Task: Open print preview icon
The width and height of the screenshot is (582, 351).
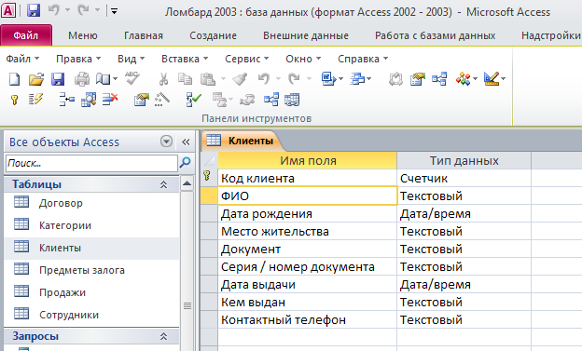Action: click(x=103, y=79)
